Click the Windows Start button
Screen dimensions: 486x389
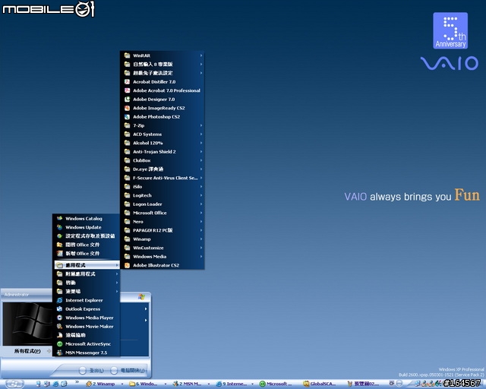pos(14,384)
